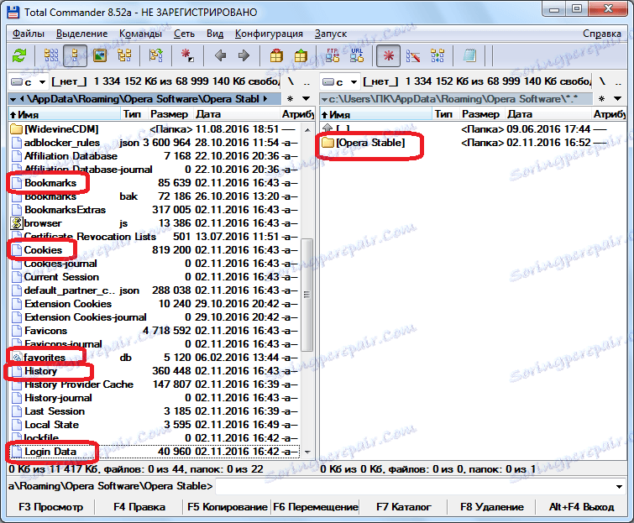The width and height of the screenshot is (634, 523).
Task: Open the Вид menu
Action: tap(215, 34)
